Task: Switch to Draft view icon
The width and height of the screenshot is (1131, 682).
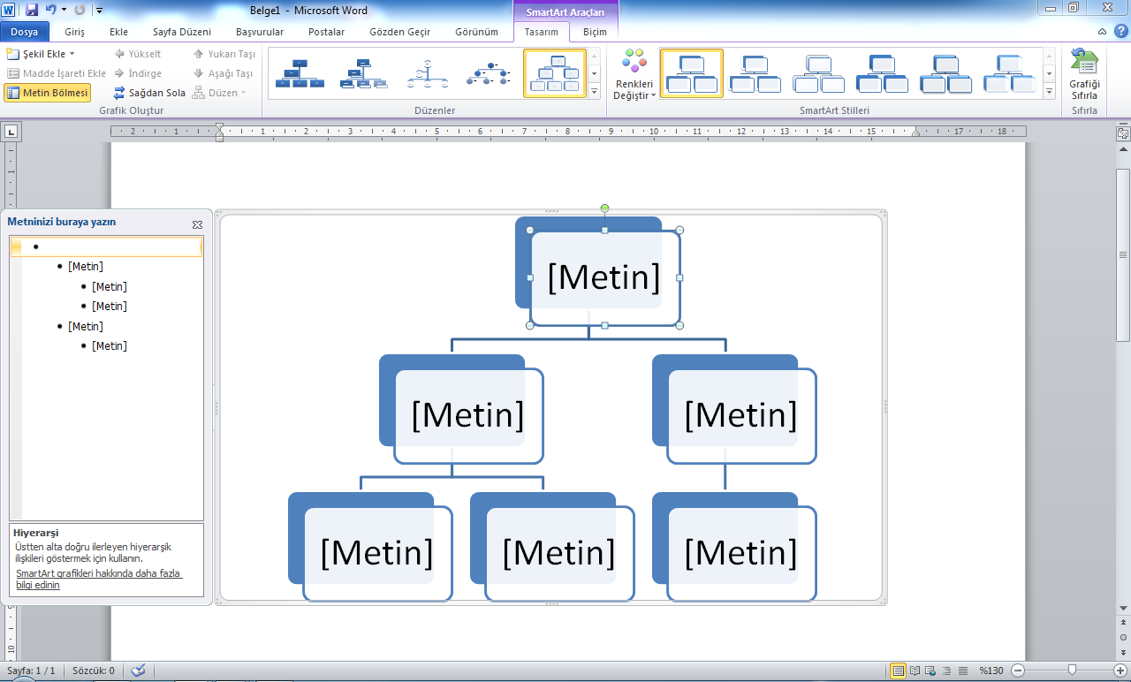Action: pyautogui.click(x=962, y=671)
